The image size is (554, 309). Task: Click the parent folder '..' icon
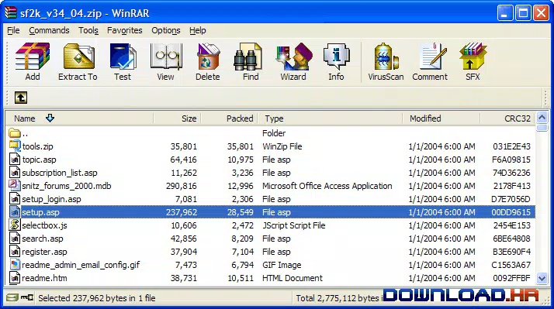[15, 133]
